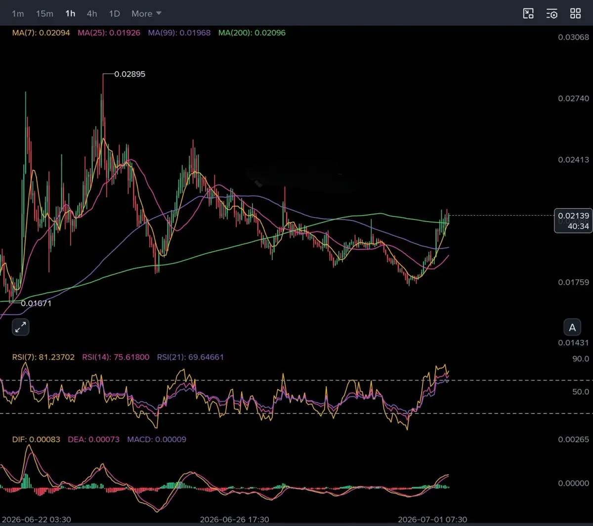Switch to the 15m timeframe
The width and height of the screenshot is (593, 526).
tap(44, 14)
